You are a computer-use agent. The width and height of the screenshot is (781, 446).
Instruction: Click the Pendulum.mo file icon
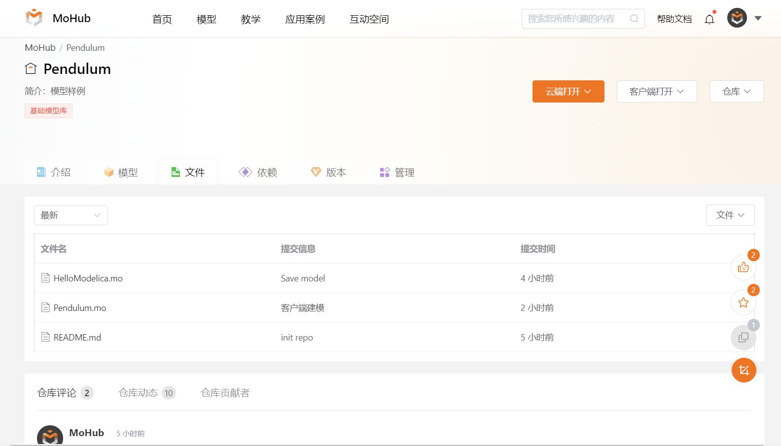[x=45, y=308]
